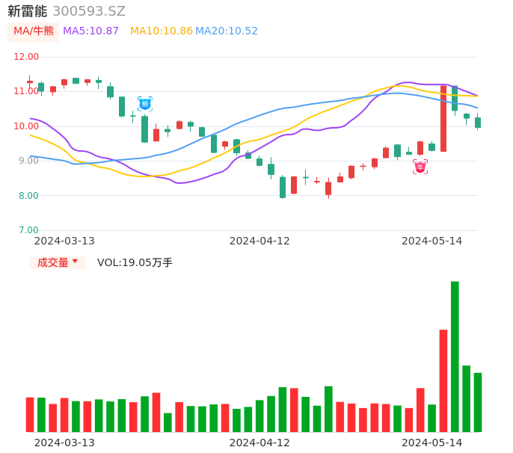This screenshot has width=513, height=453.
Task: Select the tall red volume bar
Action: tap(443, 380)
